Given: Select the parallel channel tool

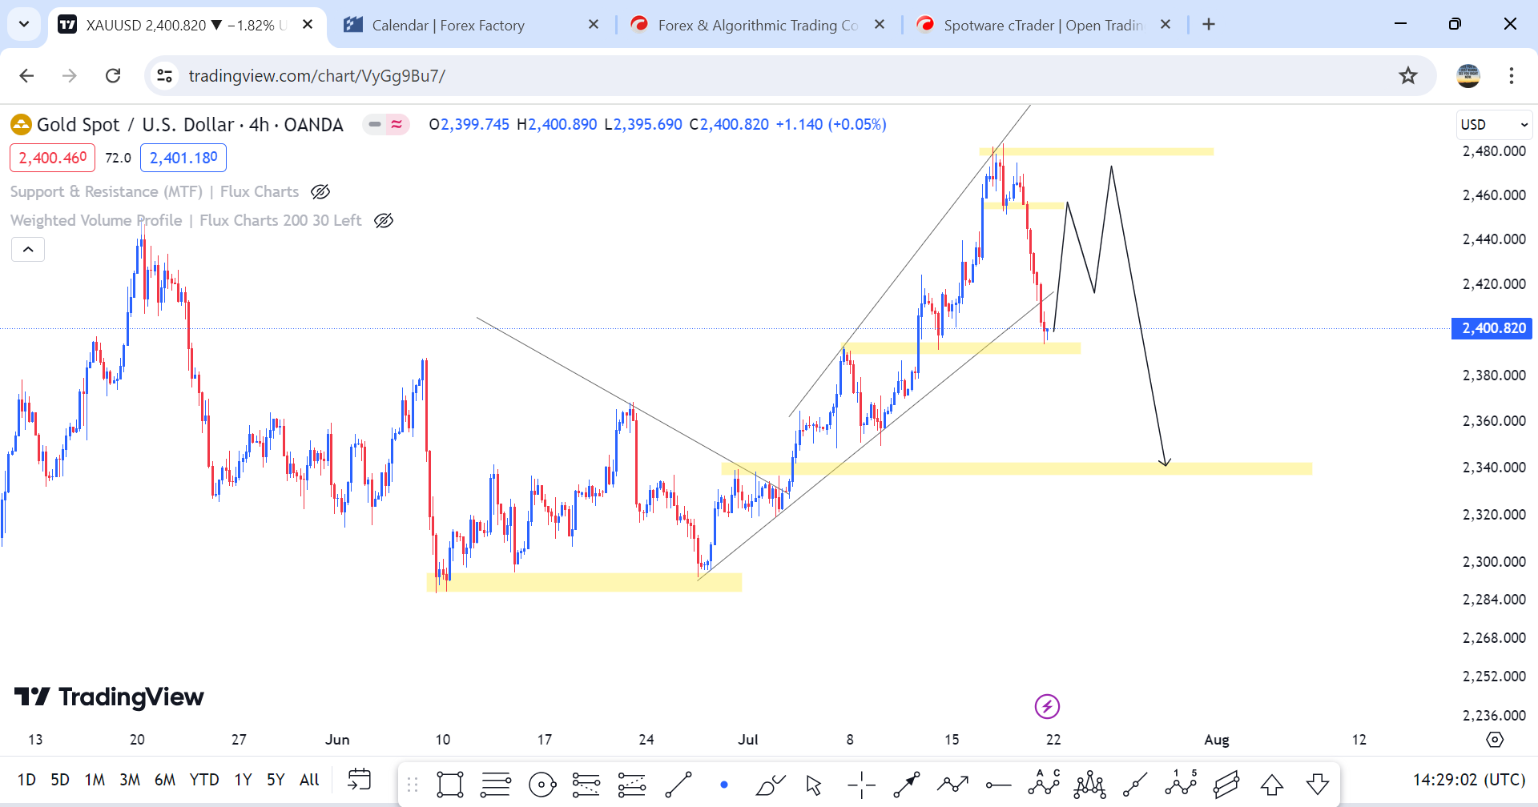Looking at the screenshot, I should pos(1226,785).
